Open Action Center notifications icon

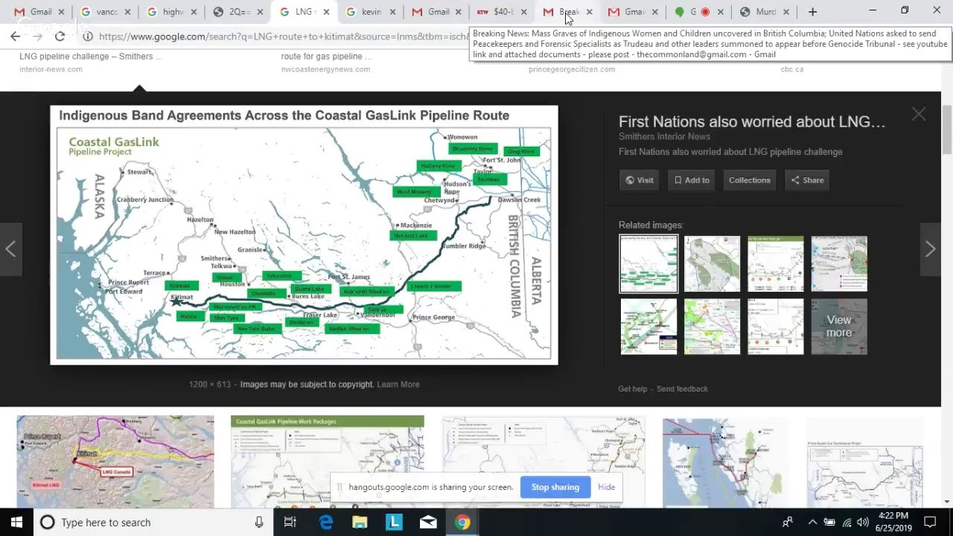930,522
